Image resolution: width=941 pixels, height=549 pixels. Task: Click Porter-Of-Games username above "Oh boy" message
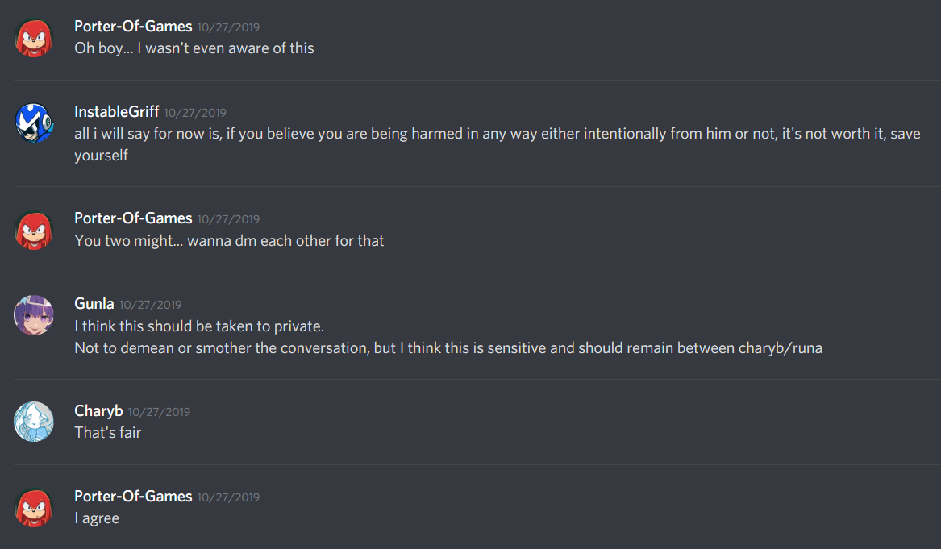(133, 27)
